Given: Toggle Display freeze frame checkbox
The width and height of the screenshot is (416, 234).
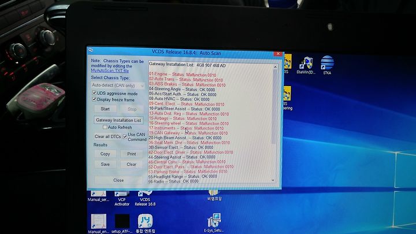Looking at the screenshot, I should (94, 99).
